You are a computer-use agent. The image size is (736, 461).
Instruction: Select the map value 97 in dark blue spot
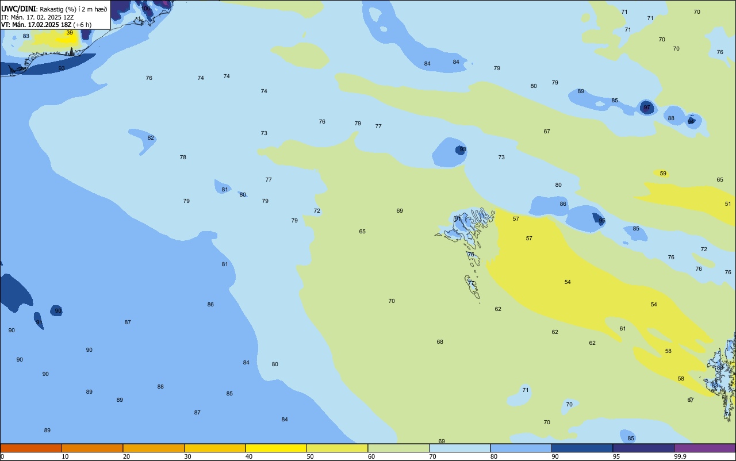647,107
